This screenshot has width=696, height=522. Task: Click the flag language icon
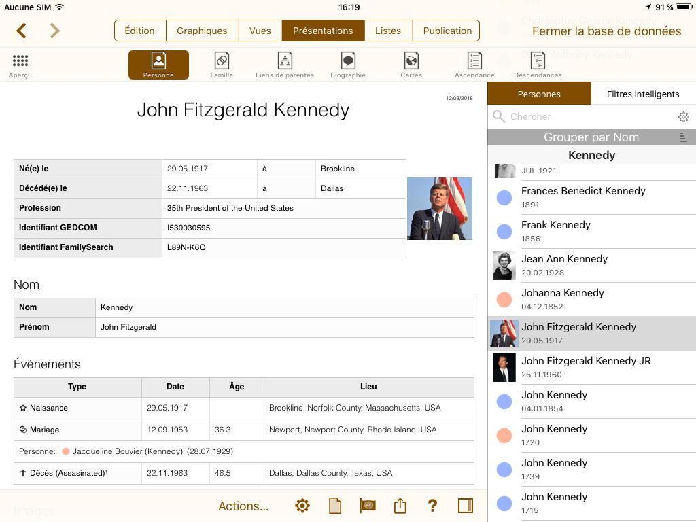point(368,506)
